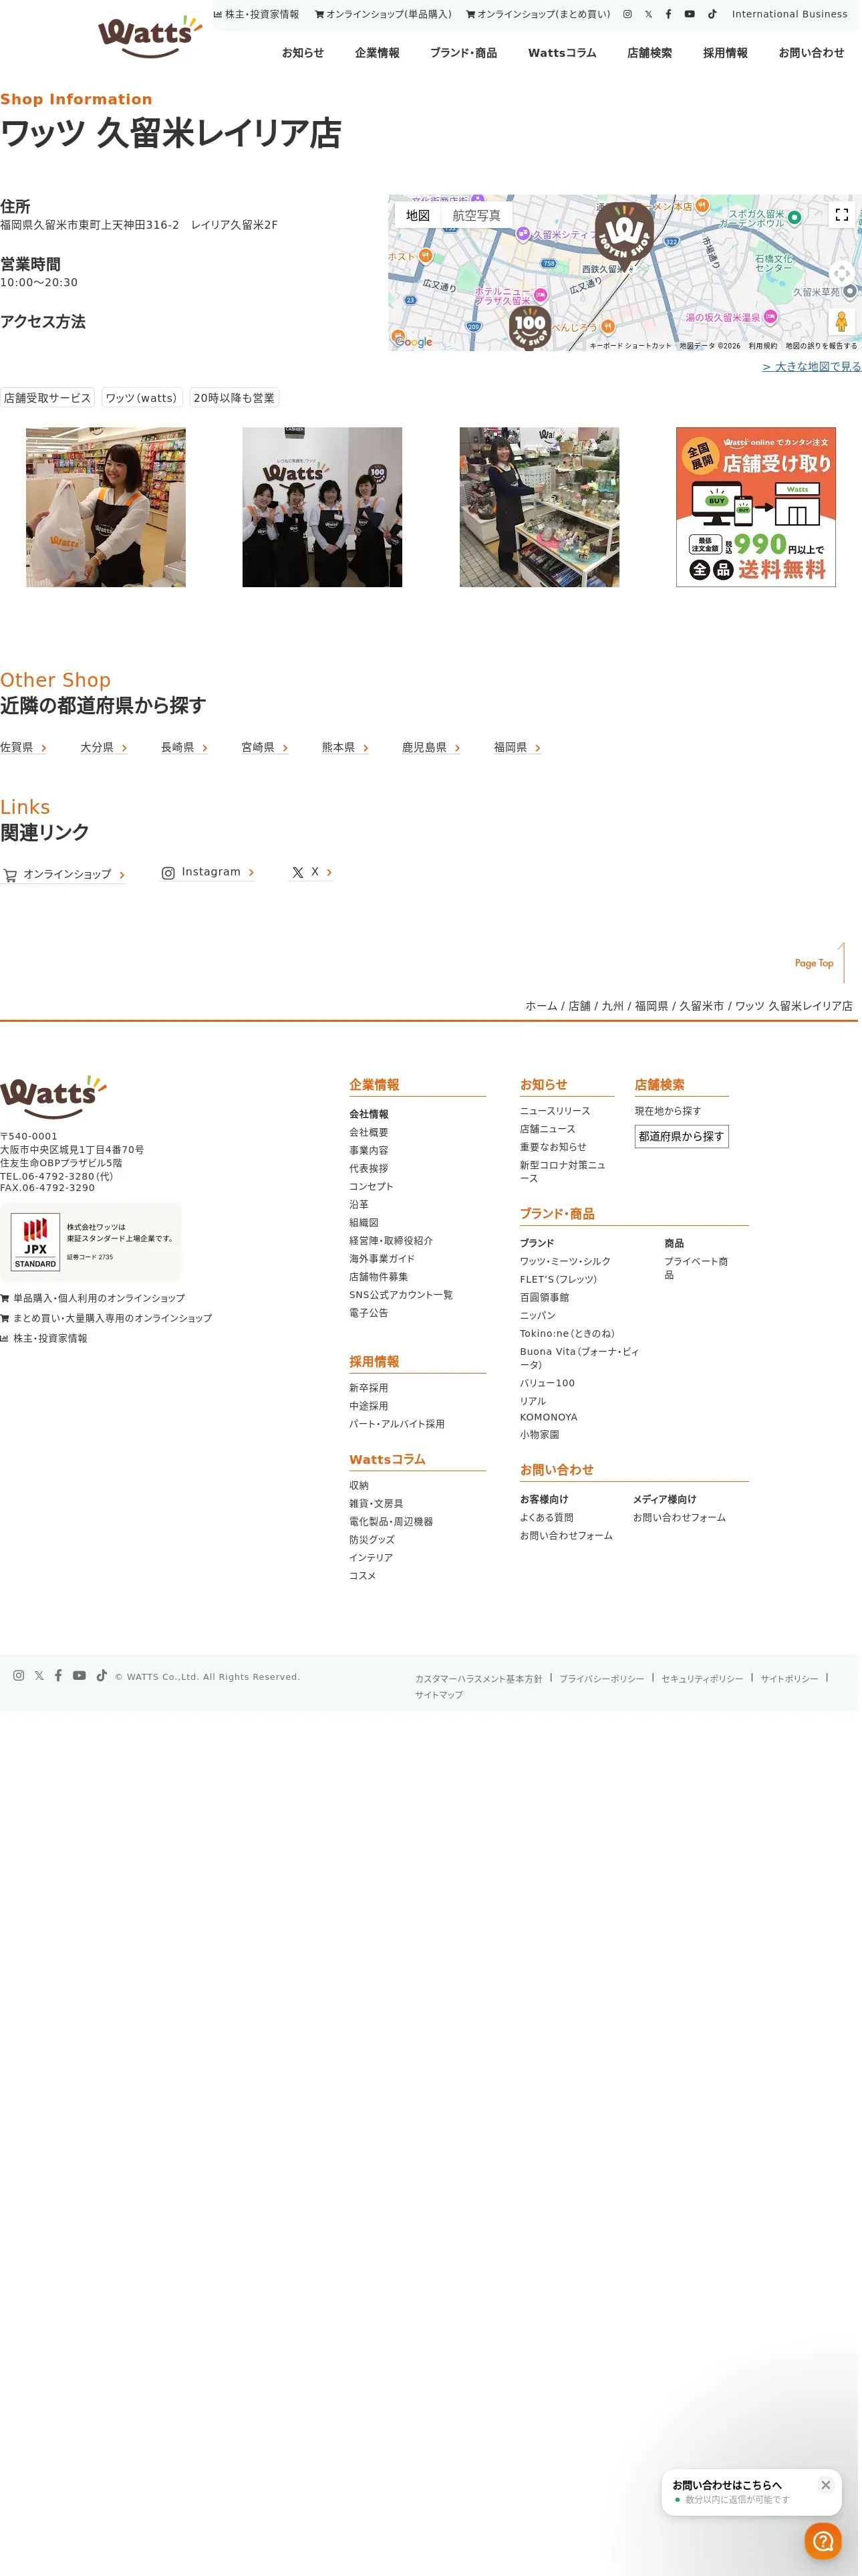Screen dimensions: 862x2576
Task: Open 久留米市 in breadcrumb
Action: click(701, 1006)
